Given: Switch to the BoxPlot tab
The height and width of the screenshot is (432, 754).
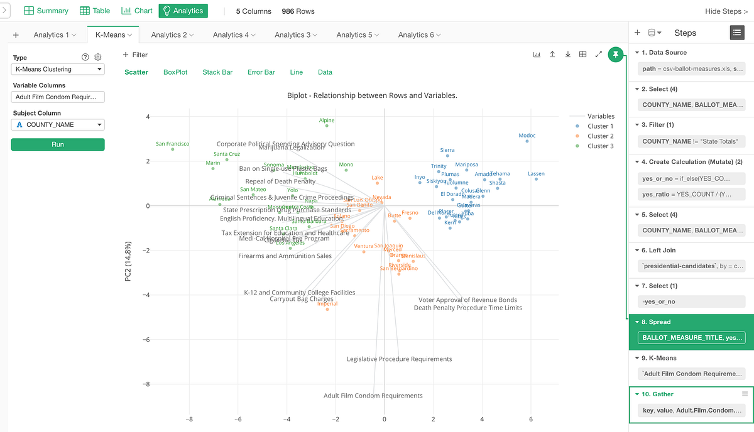Looking at the screenshot, I should (175, 72).
